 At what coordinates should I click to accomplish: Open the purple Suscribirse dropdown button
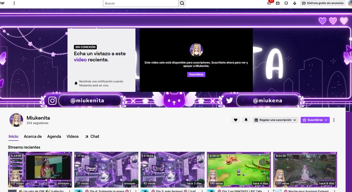point(315,120)
